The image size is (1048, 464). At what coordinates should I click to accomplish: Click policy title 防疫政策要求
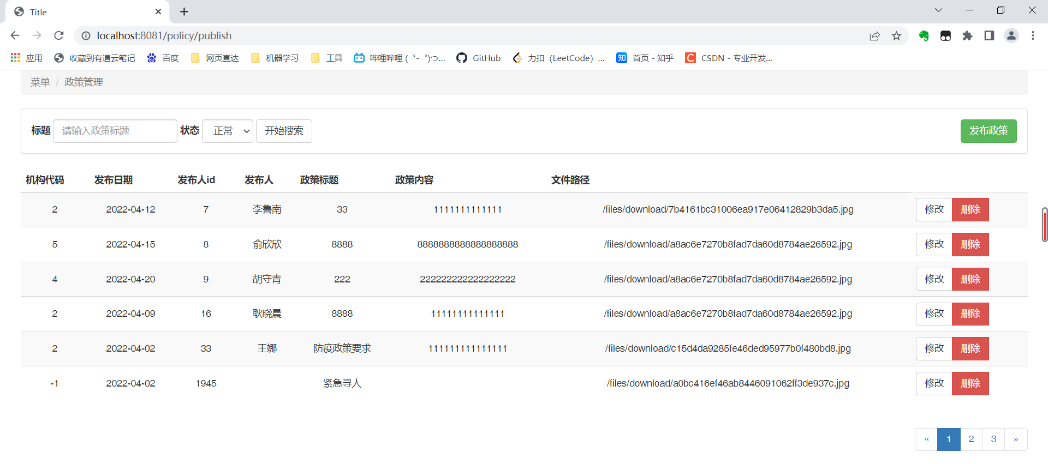tap(342, 348)
